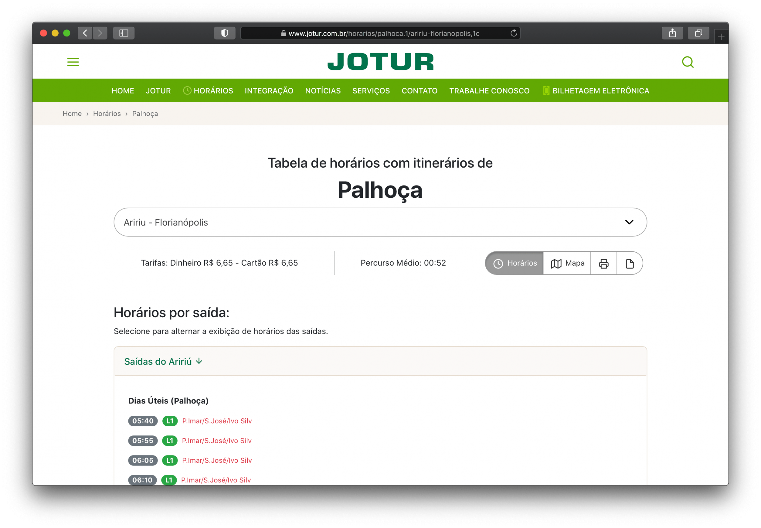761x528 pixels.
Task: Open the Aririu - Florianópolis route dropdown
Action: pos(380,222)
